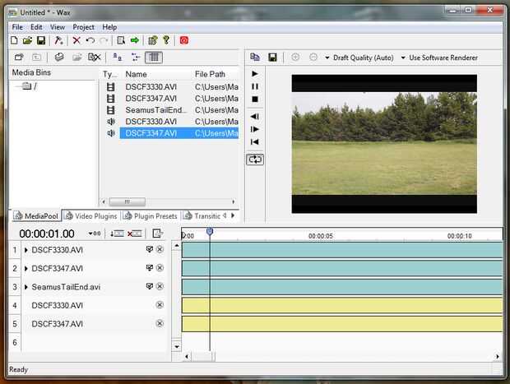Save preview frame with the preview floppy icon
The image size is (510, 384).
(272, 58)
